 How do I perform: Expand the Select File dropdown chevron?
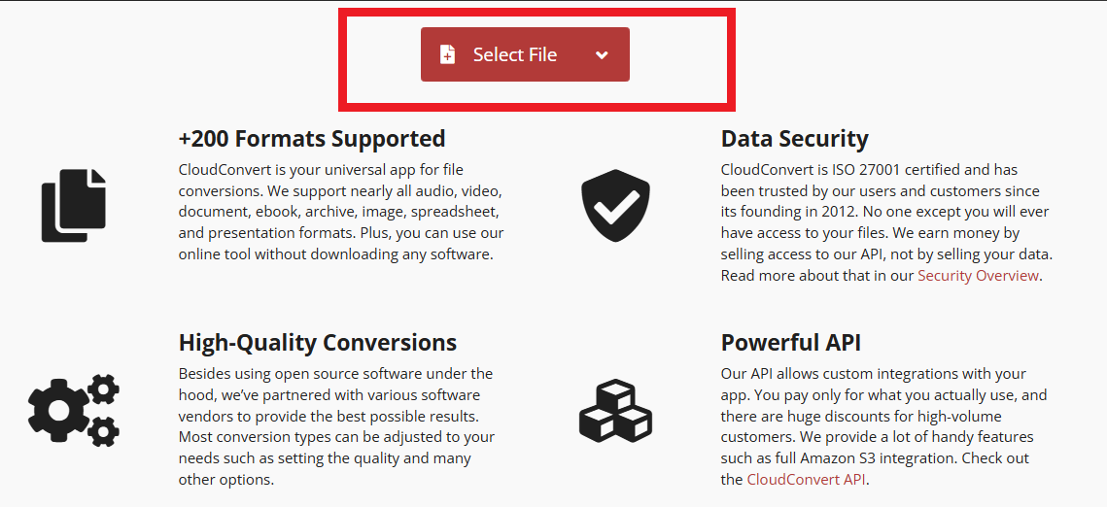[x=602, y=55]
